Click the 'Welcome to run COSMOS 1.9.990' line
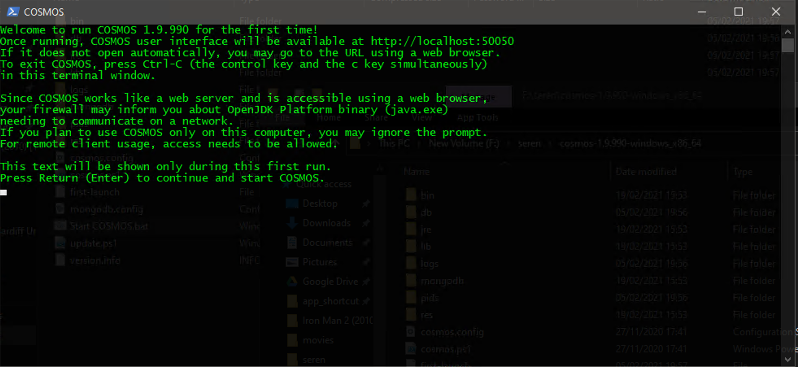Image resolution: width=798 pixels, height=367 pixels. 159,30
